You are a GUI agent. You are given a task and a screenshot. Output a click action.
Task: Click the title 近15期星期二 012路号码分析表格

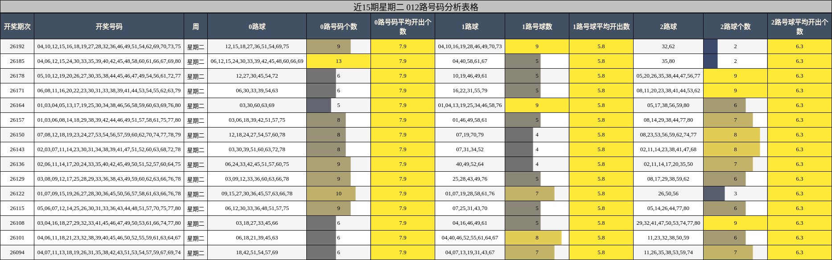pyautogui.click(x=416, y=7)
